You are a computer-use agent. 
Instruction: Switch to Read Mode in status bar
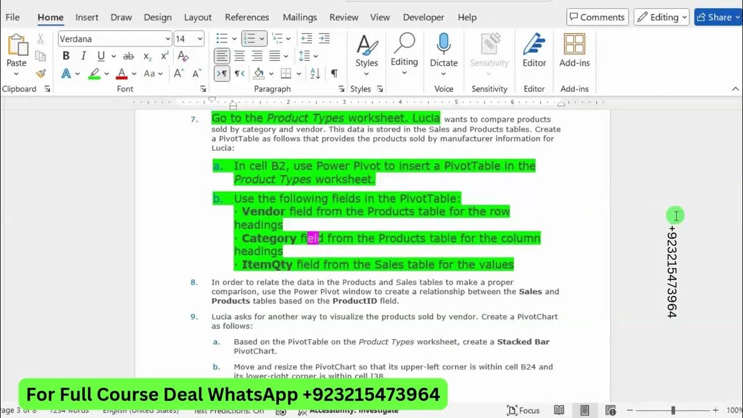point(559,410)
